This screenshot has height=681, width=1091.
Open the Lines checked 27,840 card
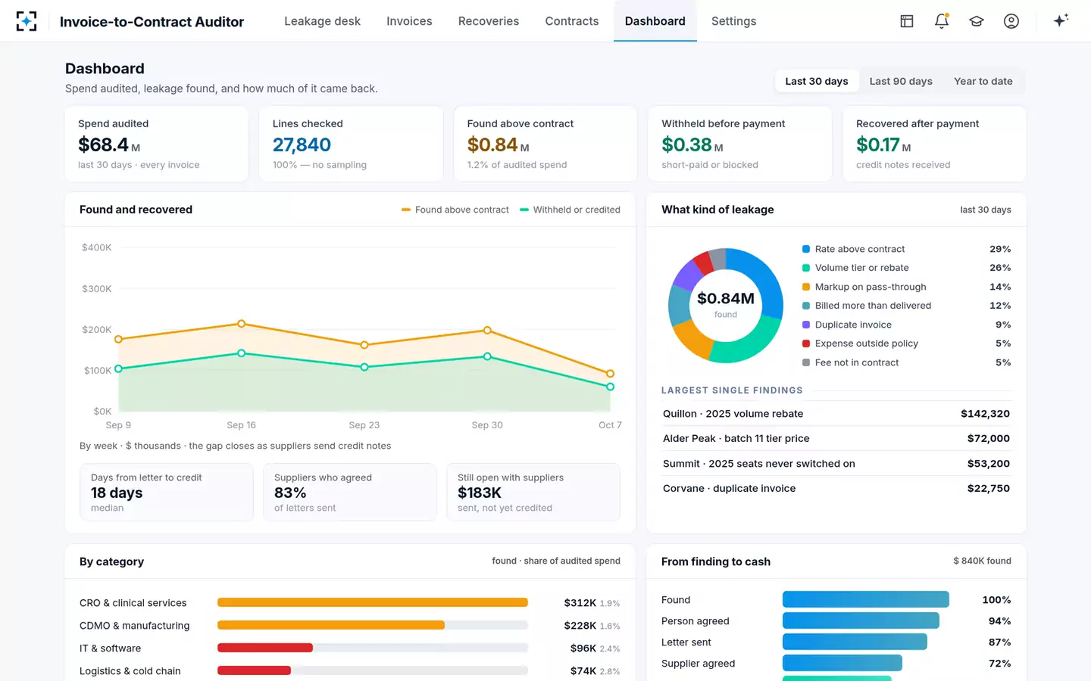tap(351, 144)
